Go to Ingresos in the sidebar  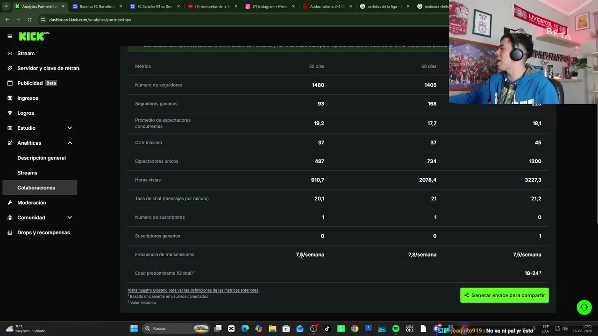coord(40,98)
